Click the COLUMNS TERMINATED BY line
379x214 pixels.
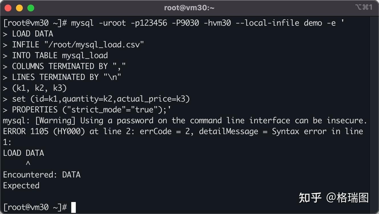point(68,66)
